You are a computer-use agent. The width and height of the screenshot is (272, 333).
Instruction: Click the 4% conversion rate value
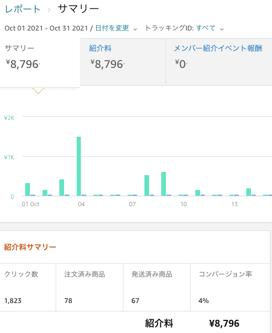coord(204,301)
